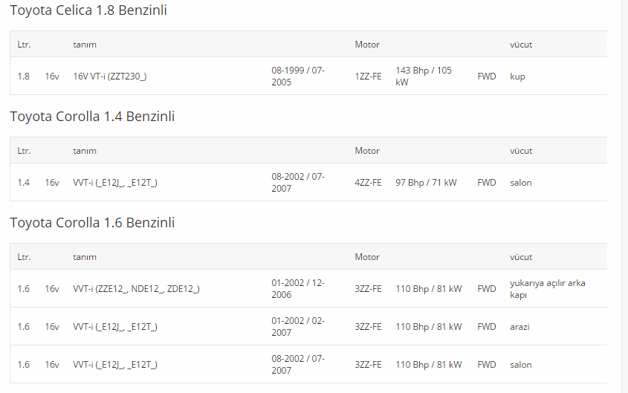Click the tanım header in Corolla 1.6 table
The height and width of the screenshot is (393, 628).
[x=85, y=257]
